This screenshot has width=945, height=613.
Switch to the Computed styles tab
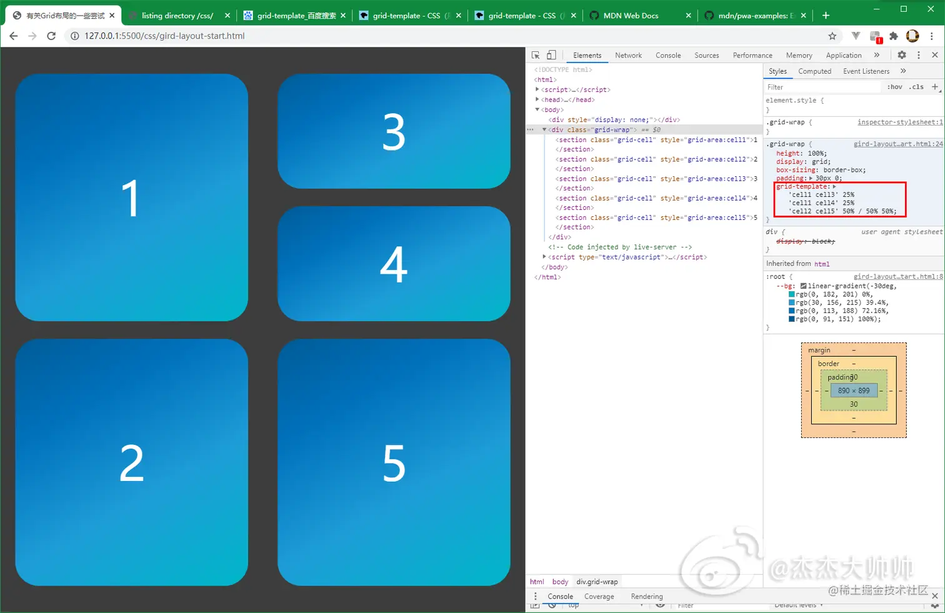814,71
